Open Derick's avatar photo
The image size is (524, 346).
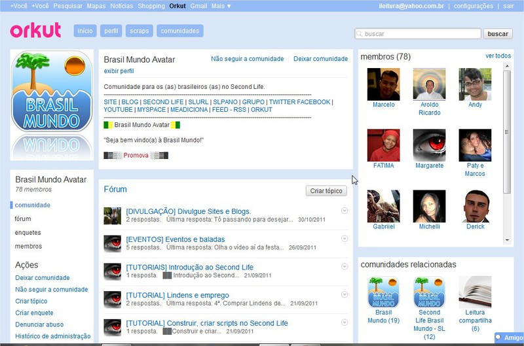point(475,206)
